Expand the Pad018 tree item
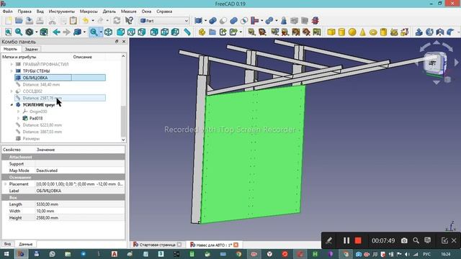 click(19, 118)
